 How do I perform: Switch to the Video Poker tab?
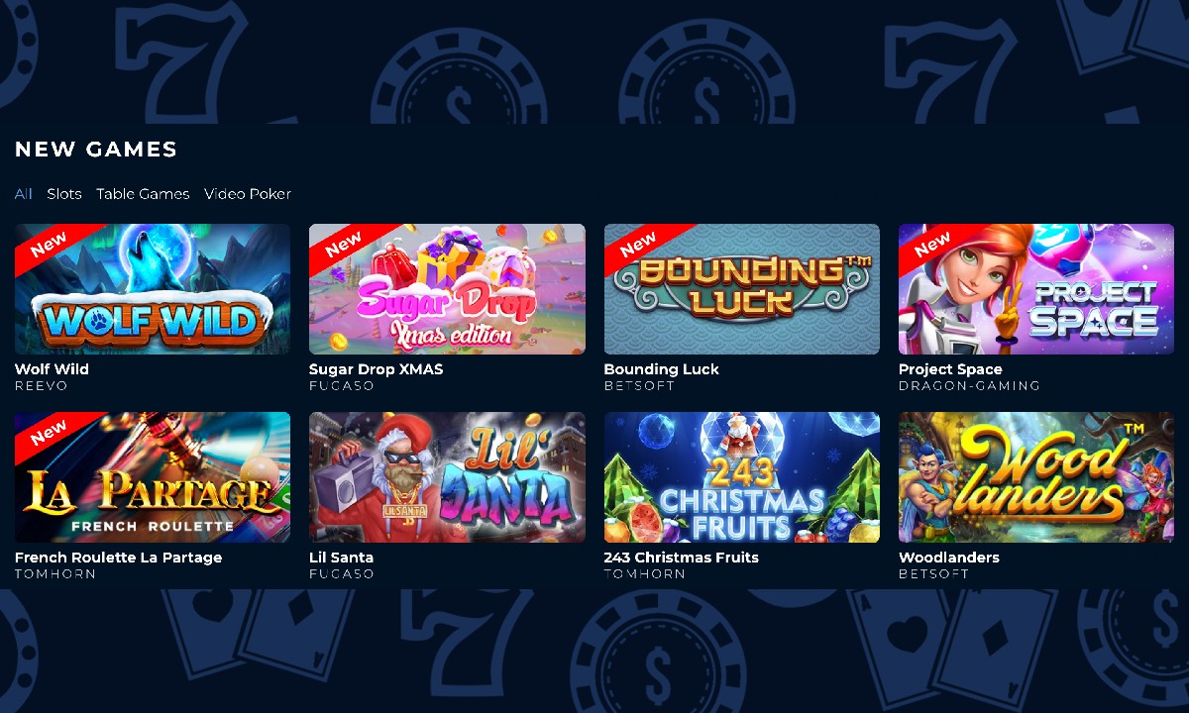pyautogui.click(x=248, y=194)
